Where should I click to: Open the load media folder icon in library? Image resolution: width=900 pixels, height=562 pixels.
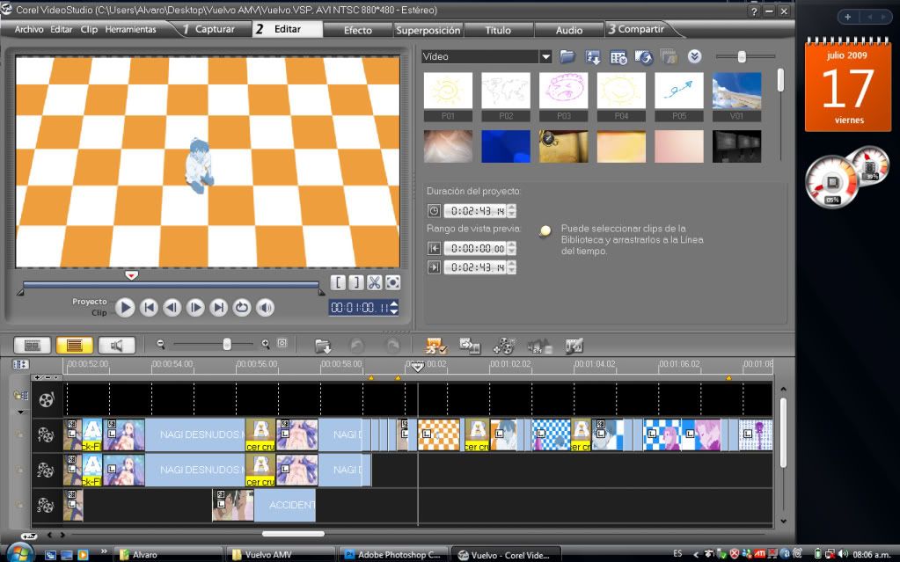pyautogui.click(x=567, y=56)
